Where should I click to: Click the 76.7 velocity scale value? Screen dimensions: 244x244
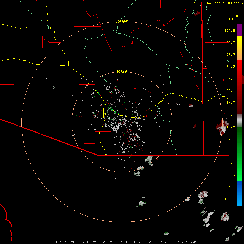[231, 54]
